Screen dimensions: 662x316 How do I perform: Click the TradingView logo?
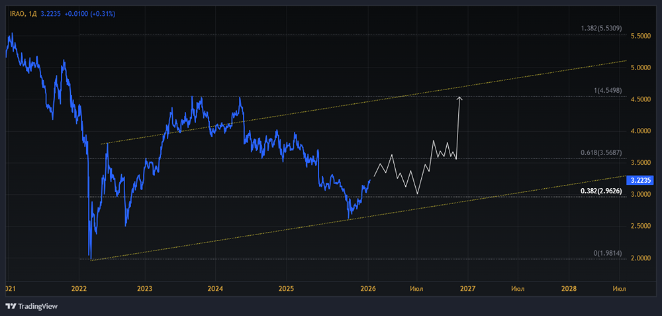[32, 306]
